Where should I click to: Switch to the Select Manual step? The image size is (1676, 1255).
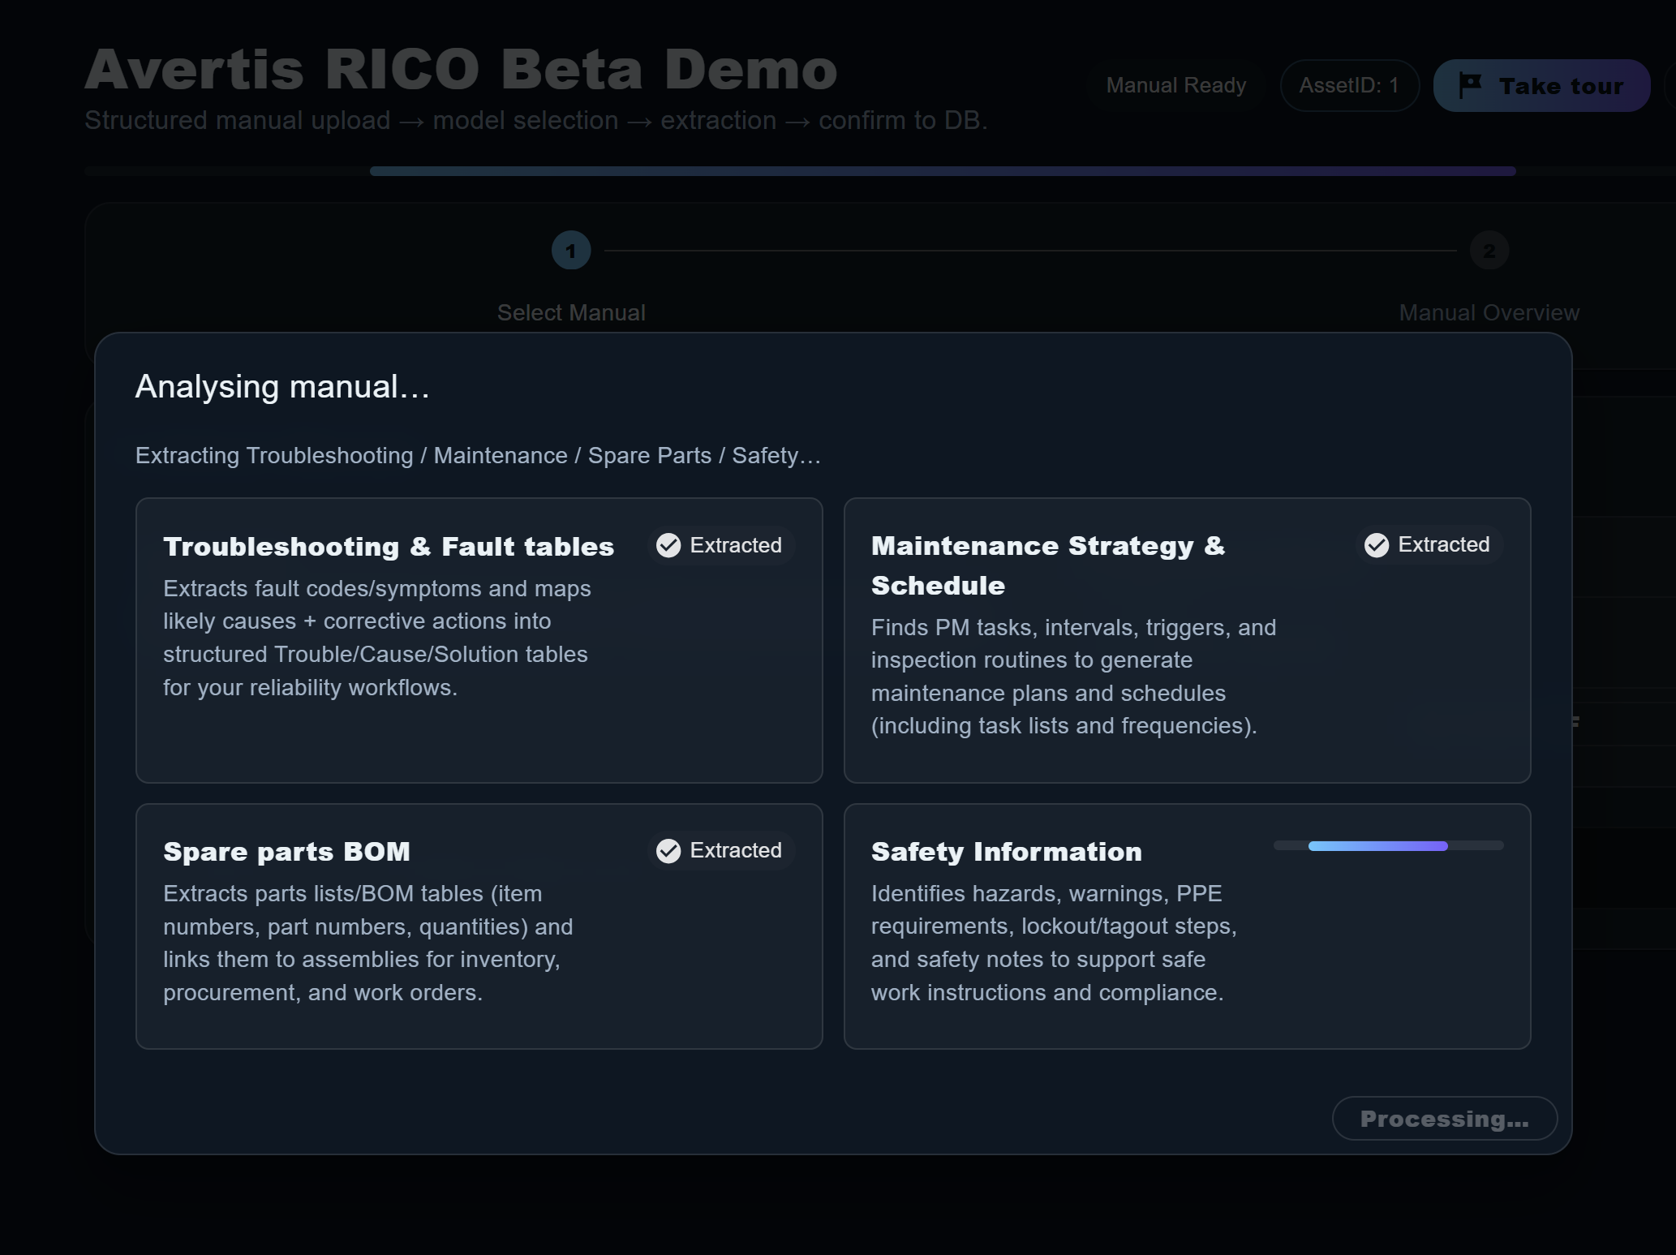[x=571, y=312]
